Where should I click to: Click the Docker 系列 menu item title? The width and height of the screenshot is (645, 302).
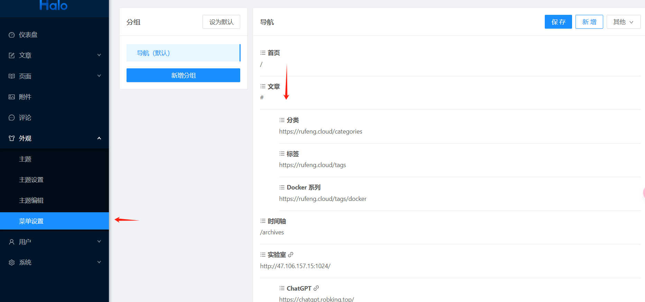[304, 187]
